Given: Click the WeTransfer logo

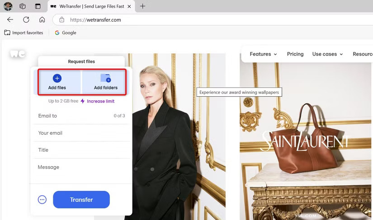Looking at the screenshot, I should [x=17, y=54].
